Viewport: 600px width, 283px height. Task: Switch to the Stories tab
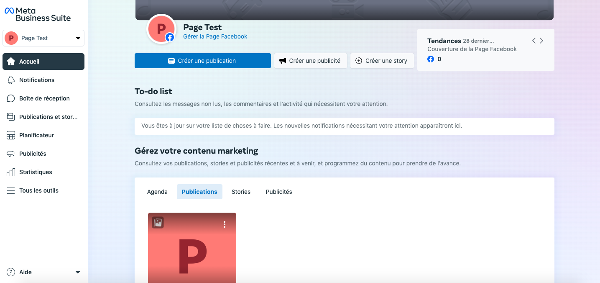click(241, 192)
